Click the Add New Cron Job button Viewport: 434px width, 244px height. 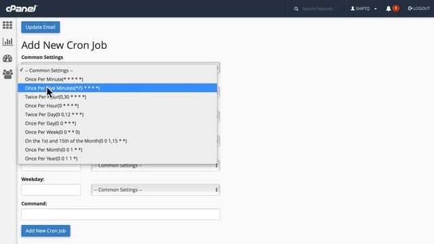(x=45, y=230)
